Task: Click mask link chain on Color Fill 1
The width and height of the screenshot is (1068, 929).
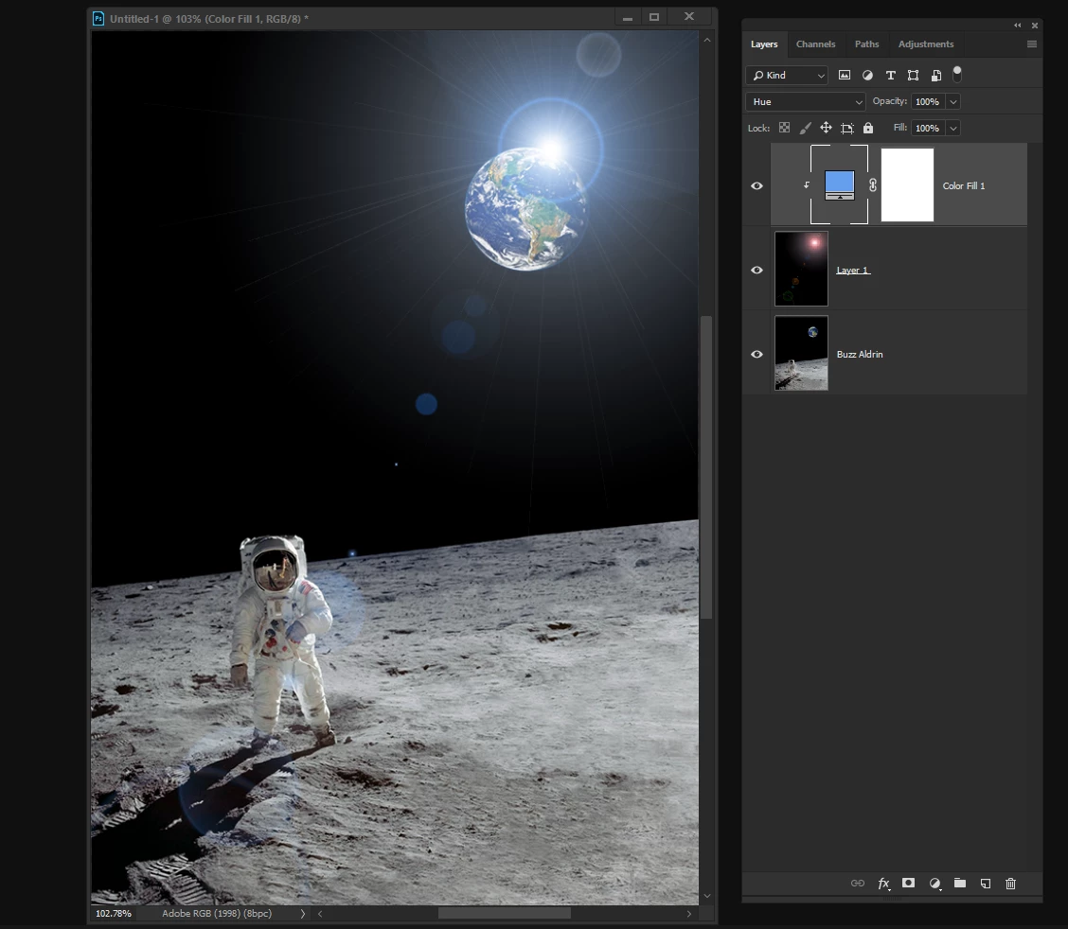Action: 873,185
